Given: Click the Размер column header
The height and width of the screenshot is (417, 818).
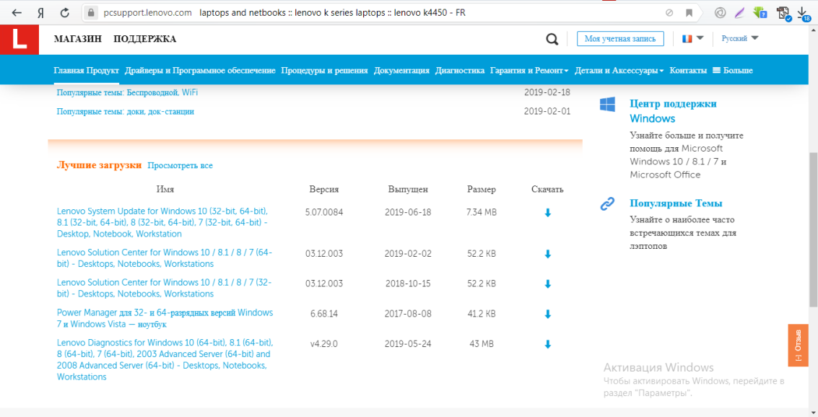Looking at the screenshot, I should 482,189.
